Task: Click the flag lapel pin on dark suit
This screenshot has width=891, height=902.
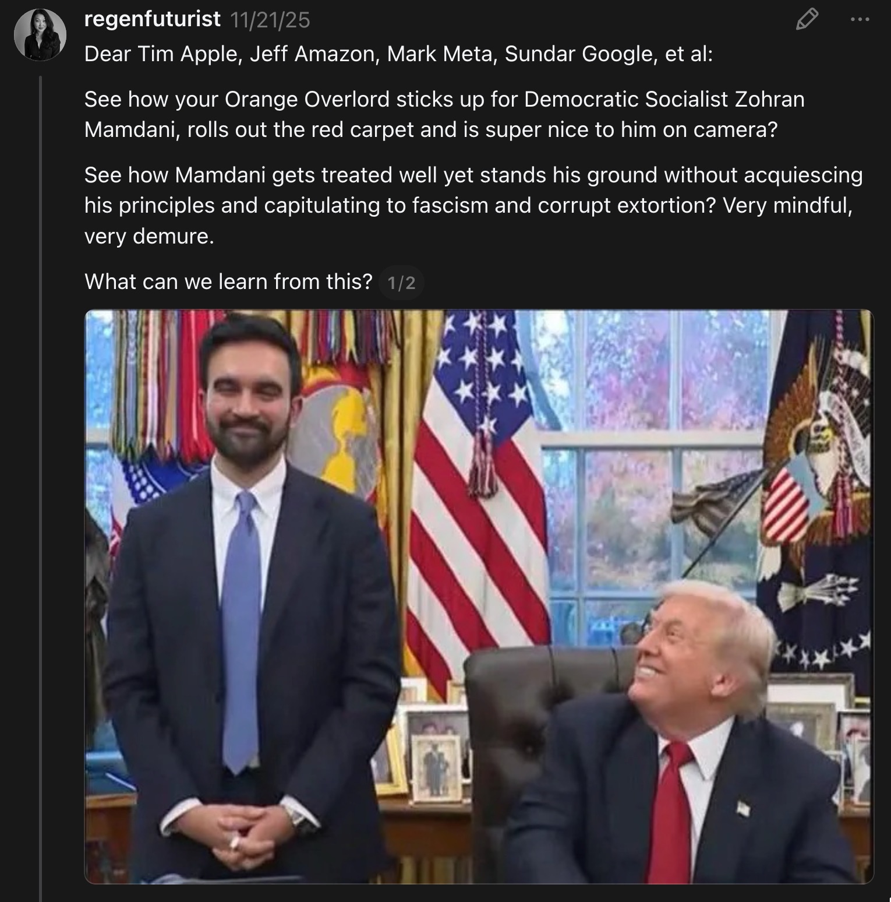Action: (742, 808)
